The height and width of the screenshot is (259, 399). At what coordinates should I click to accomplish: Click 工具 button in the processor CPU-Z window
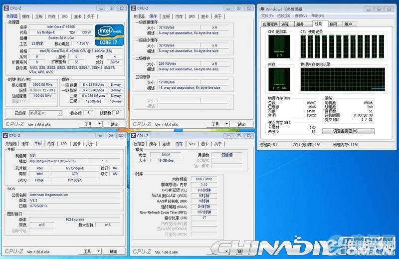pyautogui.click(x=88, y=124)
